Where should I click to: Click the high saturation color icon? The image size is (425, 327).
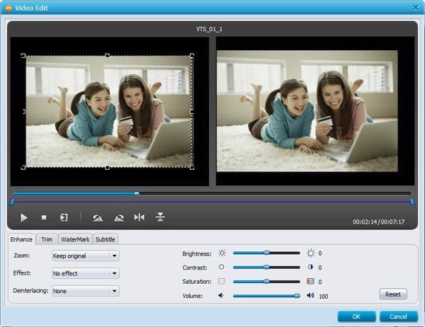(x=310, y=281)
